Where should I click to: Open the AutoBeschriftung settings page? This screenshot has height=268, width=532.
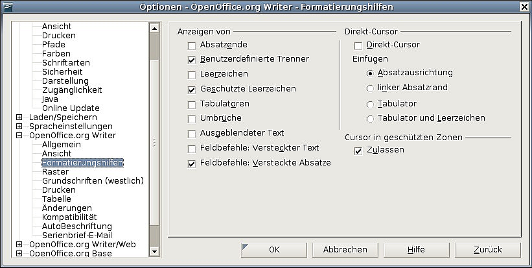76,226
